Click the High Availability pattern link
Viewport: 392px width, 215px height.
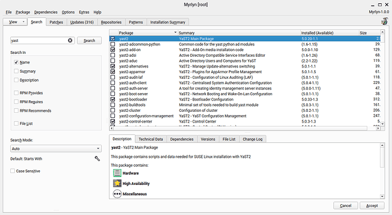click(136, 184)
